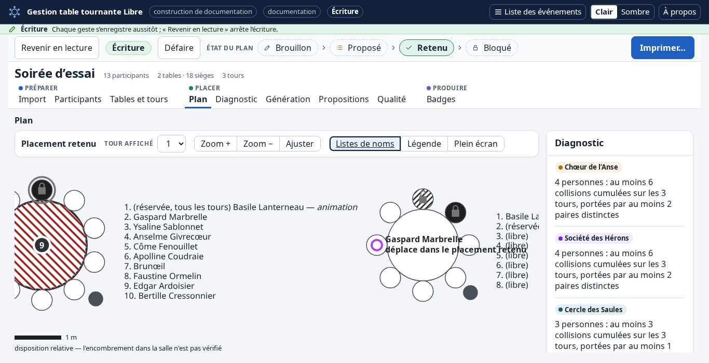Open the Qualité tab

click(391, 99)
